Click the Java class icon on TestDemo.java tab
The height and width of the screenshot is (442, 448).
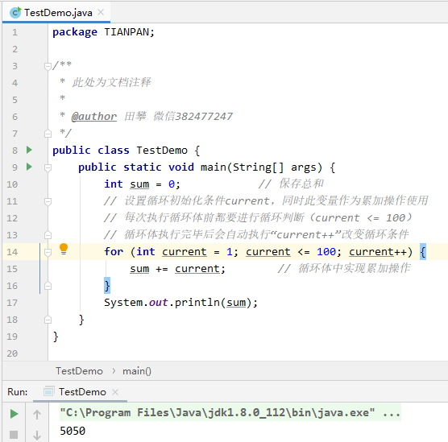[15, 13]
